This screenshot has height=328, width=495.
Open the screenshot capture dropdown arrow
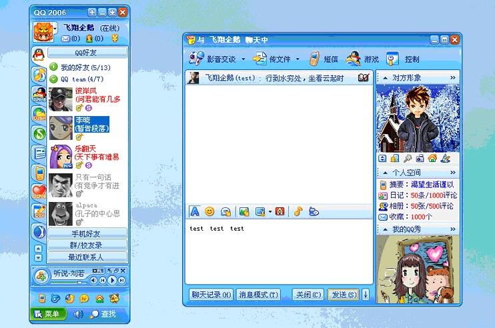coord(270,211)
